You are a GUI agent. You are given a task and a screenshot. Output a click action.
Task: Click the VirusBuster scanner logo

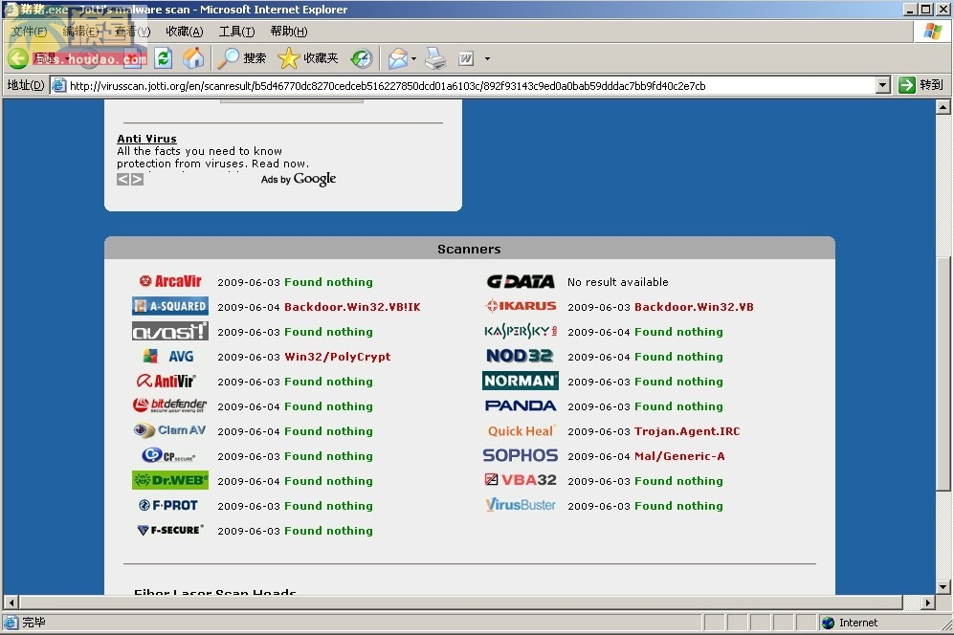pos(521,505)
